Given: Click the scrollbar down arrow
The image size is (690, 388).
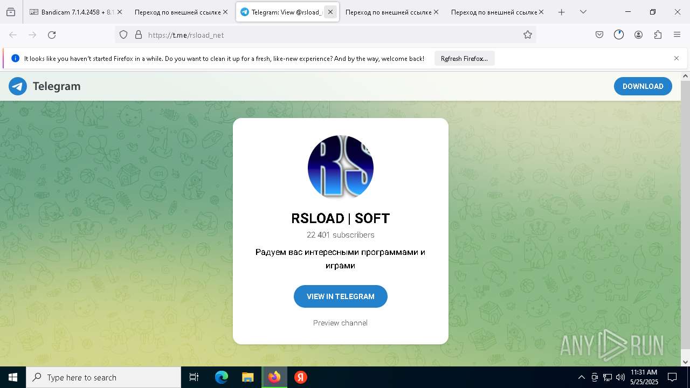Looking at the screenshot, I should pos(685,362).
